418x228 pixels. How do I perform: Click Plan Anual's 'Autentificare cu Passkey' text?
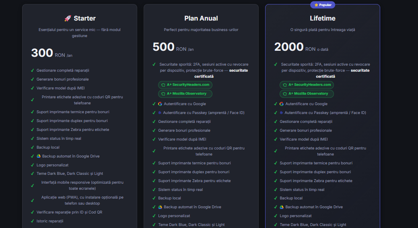[204, 113]
